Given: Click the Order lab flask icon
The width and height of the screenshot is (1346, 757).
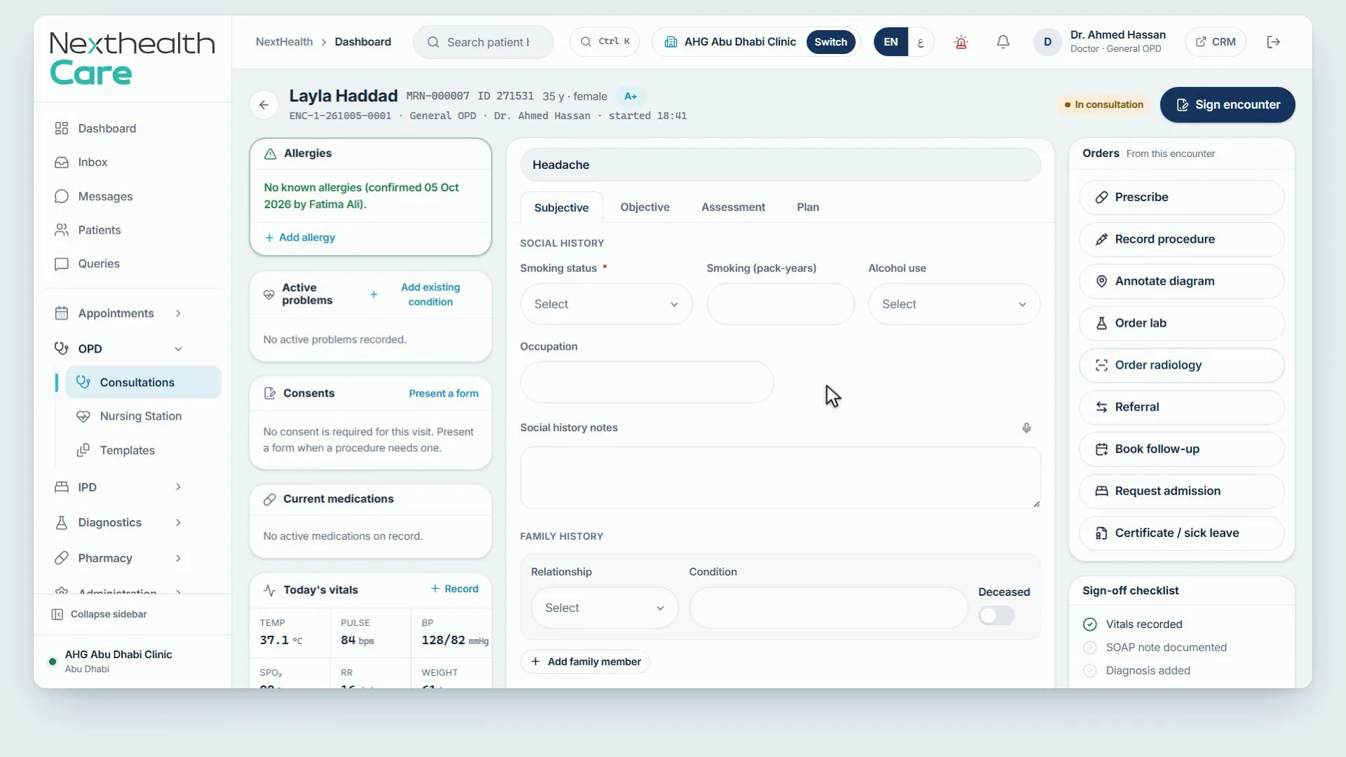Looking at the screenshot, I should (1101, 324).
